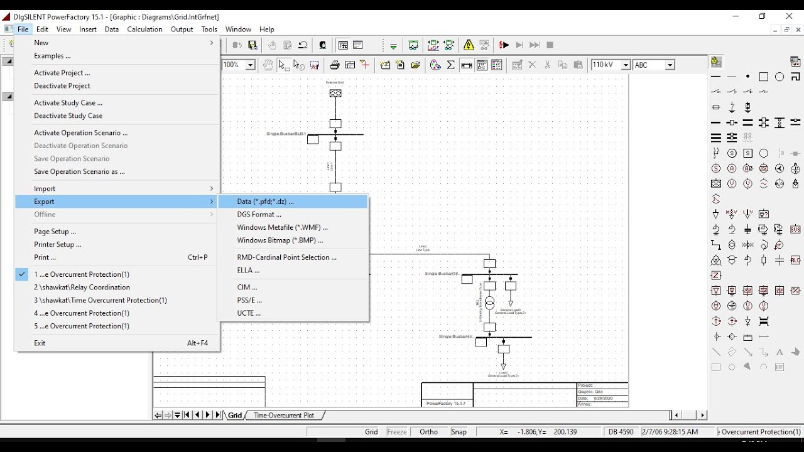The height and width of the screenshot is (452, 804).
Task: Select the empty square element in top palette row
Action: [x=764, y=77]
